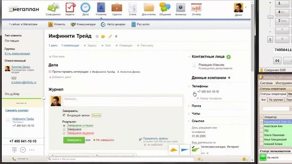
Task: Open the Задачи module icon
Action: (x=70, y=8)
